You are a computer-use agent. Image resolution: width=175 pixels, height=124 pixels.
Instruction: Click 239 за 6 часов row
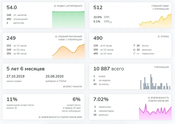tap(102, 46)
